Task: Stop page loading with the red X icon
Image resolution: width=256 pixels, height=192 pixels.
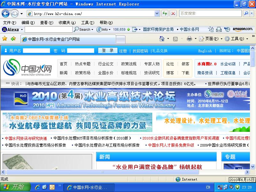Action: (173, 13)
